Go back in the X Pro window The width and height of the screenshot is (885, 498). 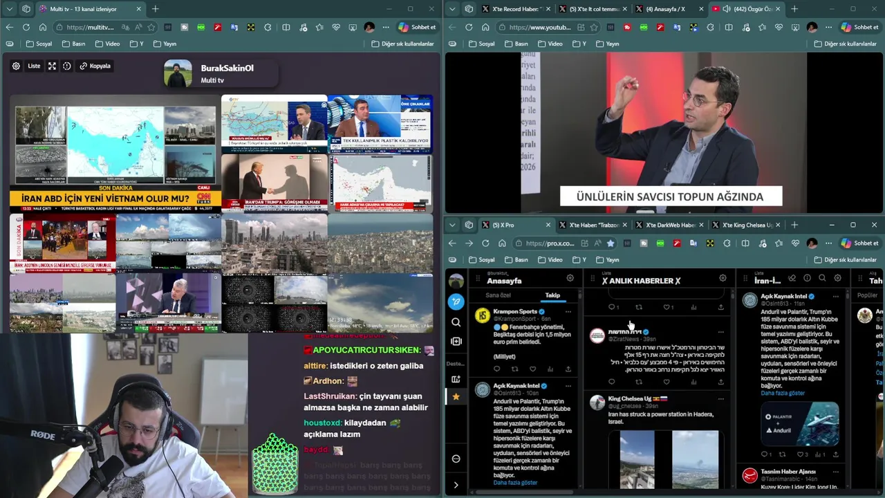click(x=452, y=243)
